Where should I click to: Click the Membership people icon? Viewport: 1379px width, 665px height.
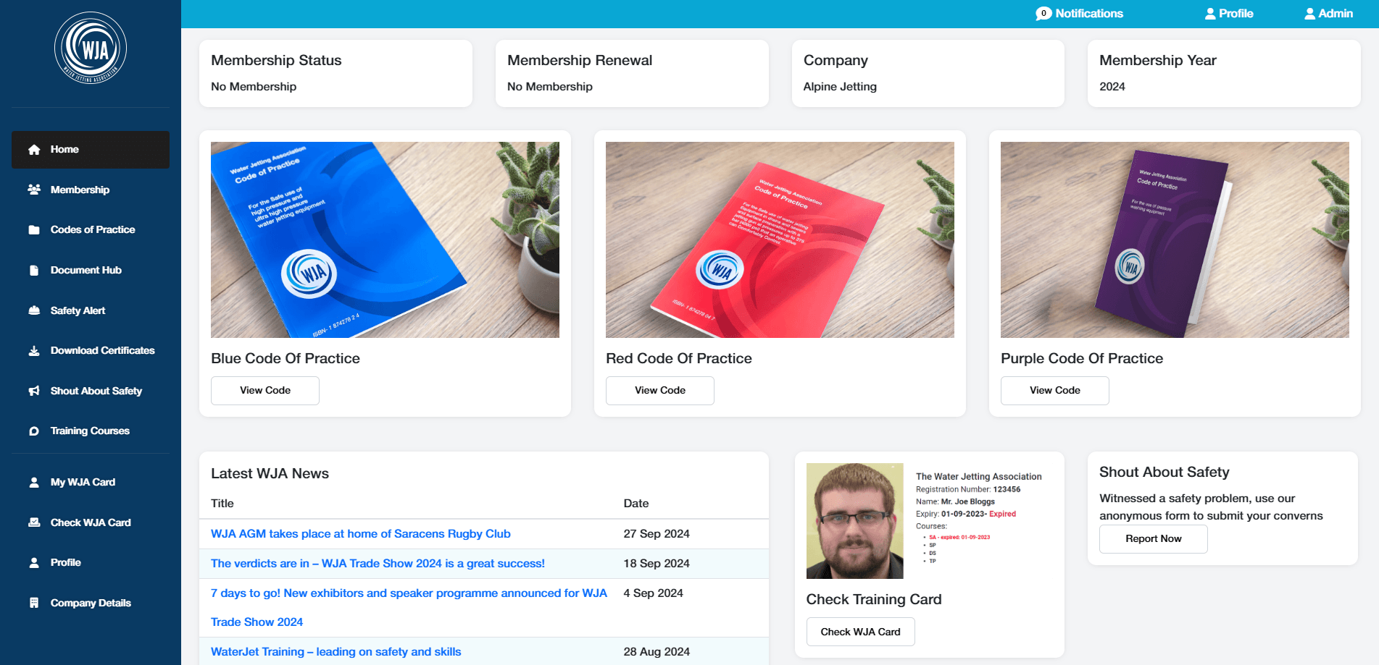34,190
